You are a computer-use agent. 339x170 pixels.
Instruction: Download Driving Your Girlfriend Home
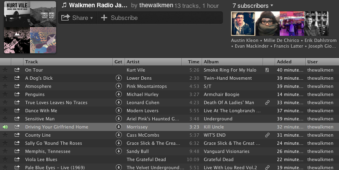click(x=119, y=127)
